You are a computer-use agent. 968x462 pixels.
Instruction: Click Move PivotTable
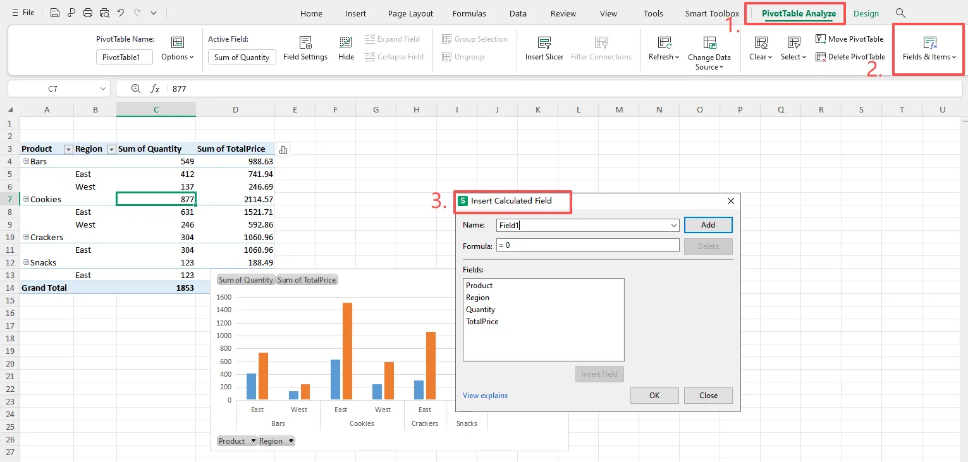(x=850, y=39)
